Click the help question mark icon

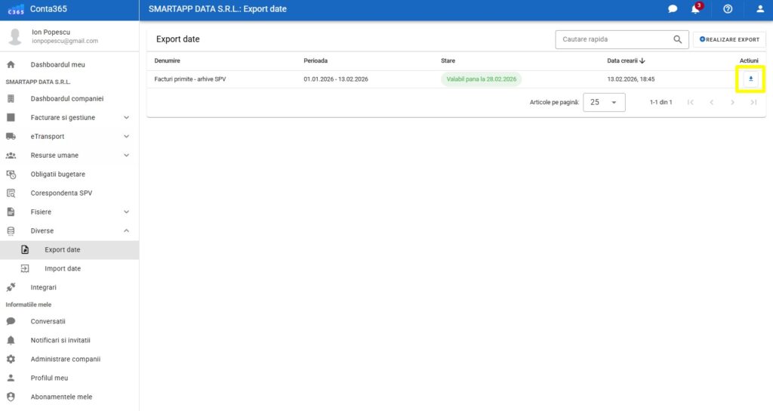pos(728,9)
